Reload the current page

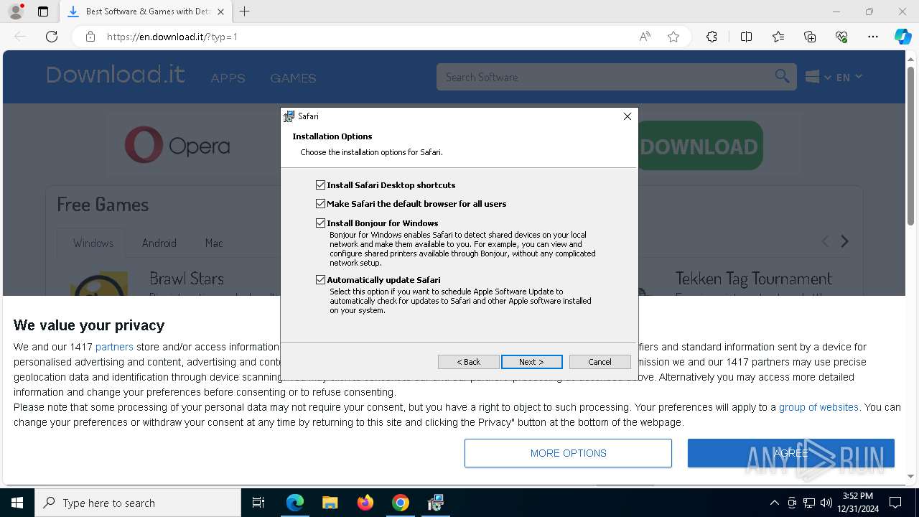click(52, 37)
